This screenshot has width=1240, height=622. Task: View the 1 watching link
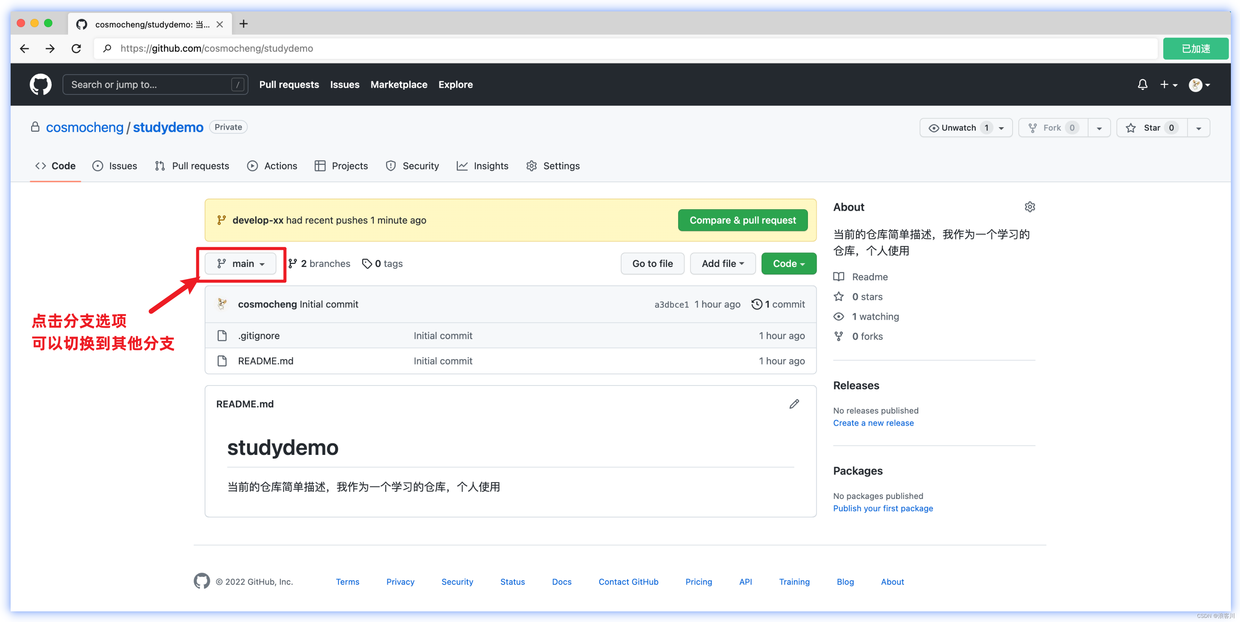tap(866, 316)
